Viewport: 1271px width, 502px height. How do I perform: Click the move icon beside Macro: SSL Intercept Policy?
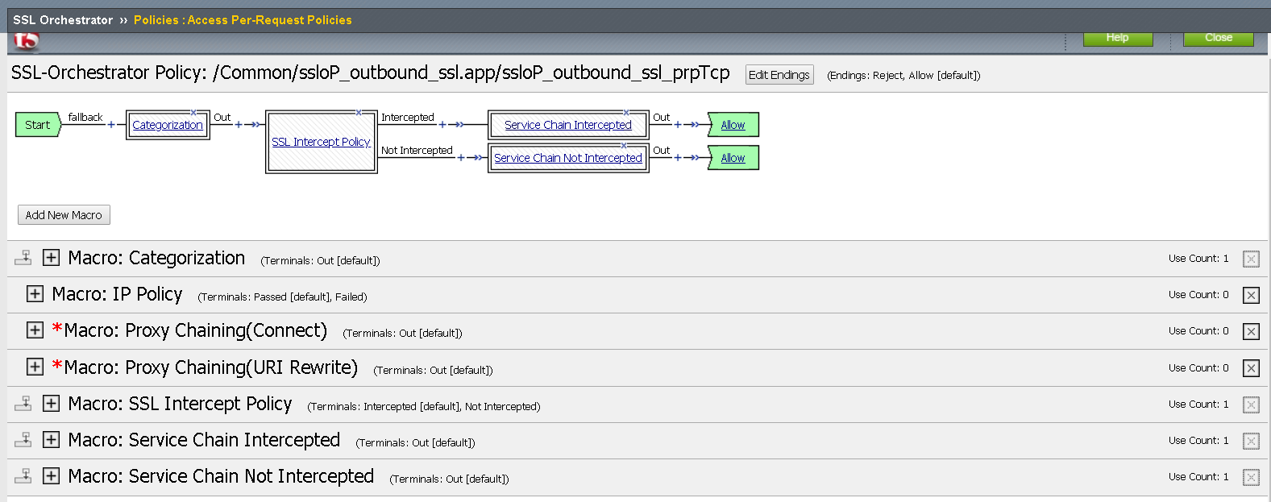[23, 403]
